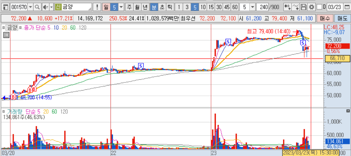
Task: Choose the 30 minute interval tab
Action: click(x=219, y=7)
